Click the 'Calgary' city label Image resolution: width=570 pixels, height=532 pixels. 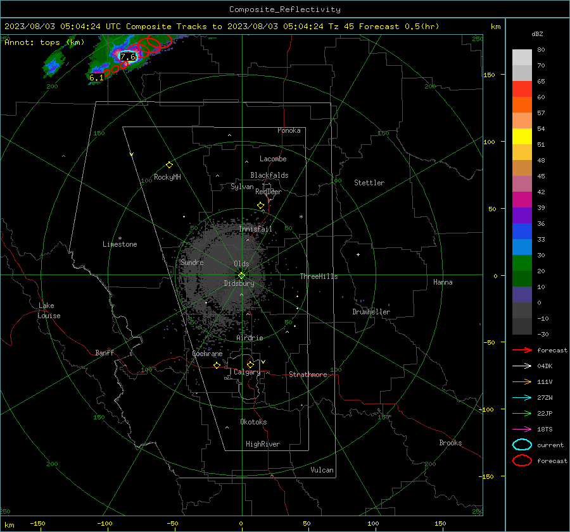pyautogui.click(x=247, y=372)
